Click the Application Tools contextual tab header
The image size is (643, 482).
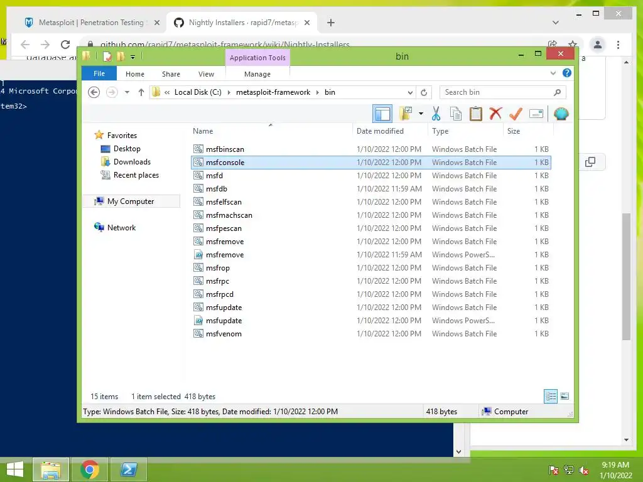(x=257, y=58)
